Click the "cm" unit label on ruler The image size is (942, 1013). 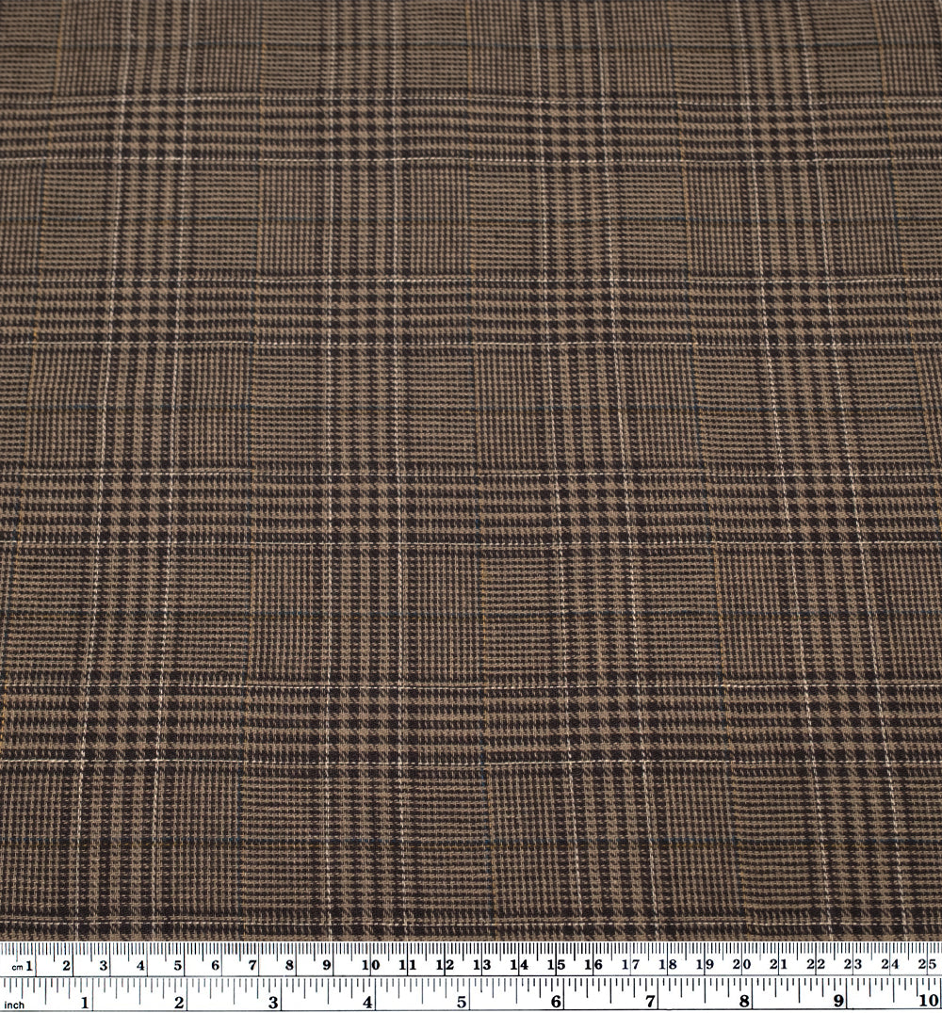pyautogui.click(x=17, y=967)
